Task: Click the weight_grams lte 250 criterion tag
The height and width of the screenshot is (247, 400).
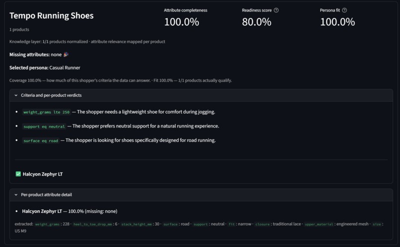Action: (47, 112)
